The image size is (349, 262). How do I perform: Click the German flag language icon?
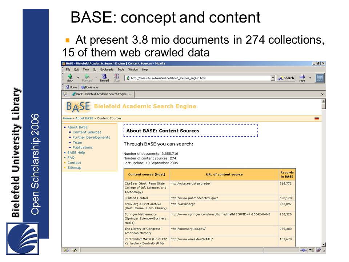click(317, 119)
